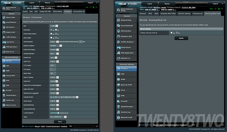227x132 pixels.
Task: Open Administration in the right router panel
Action: pyautogui.click(x=126, y=107)
